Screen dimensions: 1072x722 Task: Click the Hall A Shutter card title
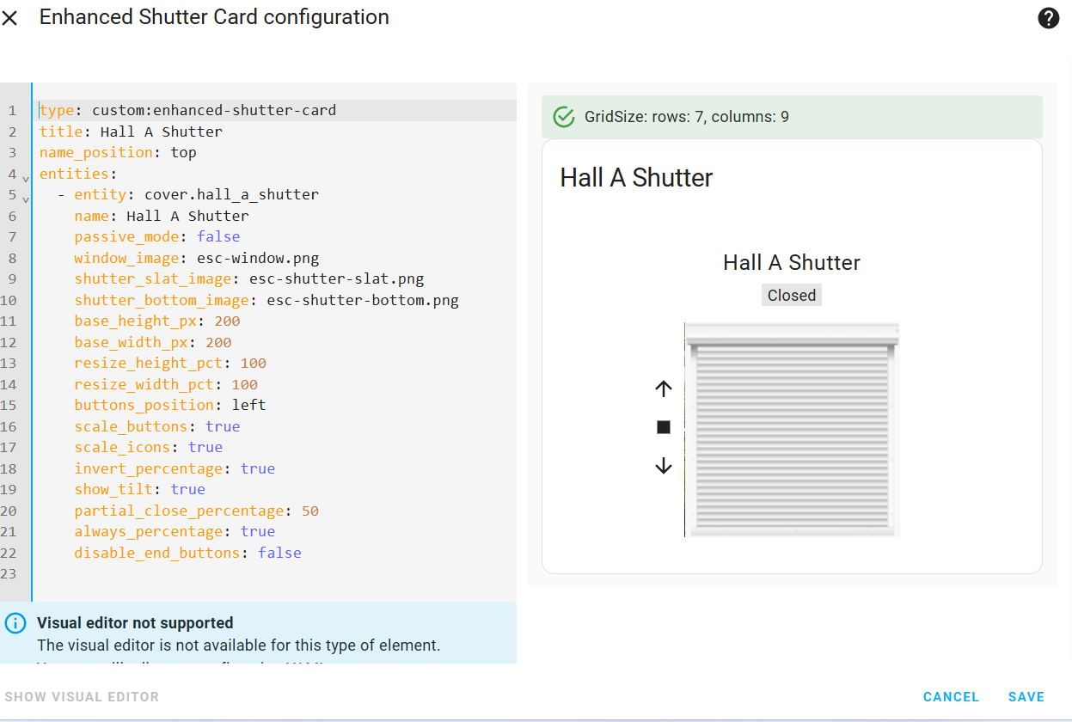(x=637, y=178)
